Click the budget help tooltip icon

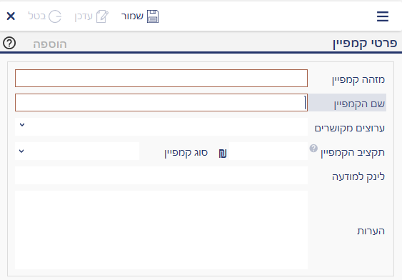click(313, 148)
